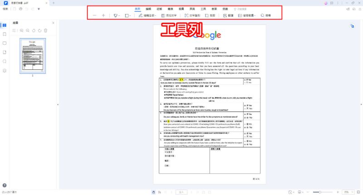Open the 保護 (Protect) tab

click(225, 9)
